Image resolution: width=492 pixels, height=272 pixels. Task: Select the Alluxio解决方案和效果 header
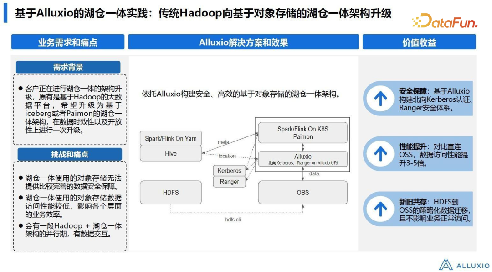(243, 42)
